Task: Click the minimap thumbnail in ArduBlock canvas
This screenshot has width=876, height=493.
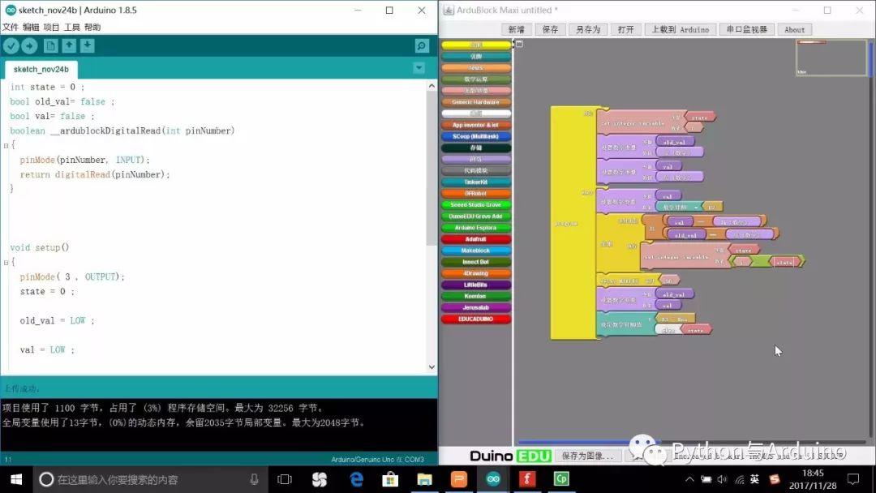Action: 831,58
